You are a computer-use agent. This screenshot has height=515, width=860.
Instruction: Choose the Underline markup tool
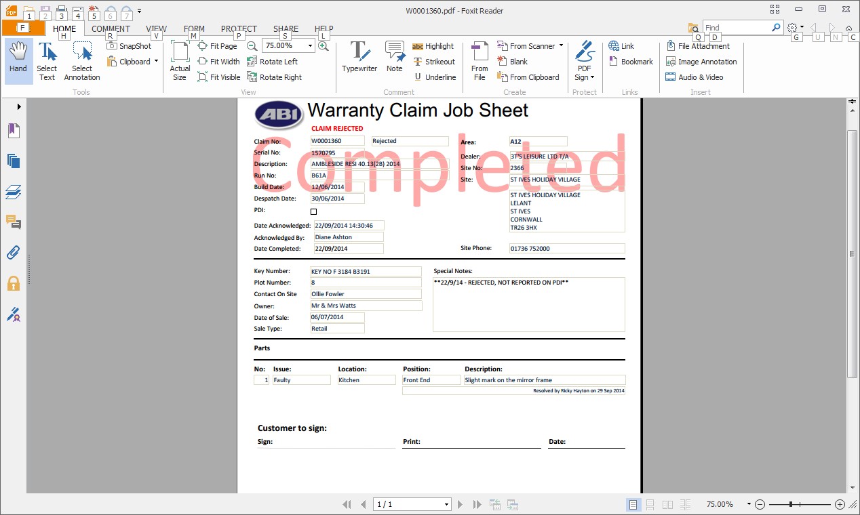click(x=435, y=77)
